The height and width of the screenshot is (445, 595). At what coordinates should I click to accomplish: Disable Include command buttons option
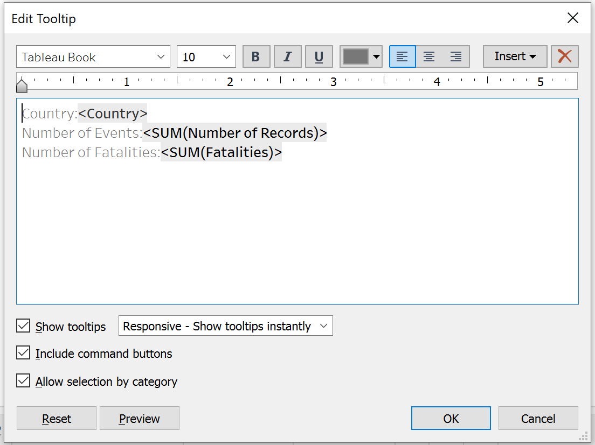[23, 353]
